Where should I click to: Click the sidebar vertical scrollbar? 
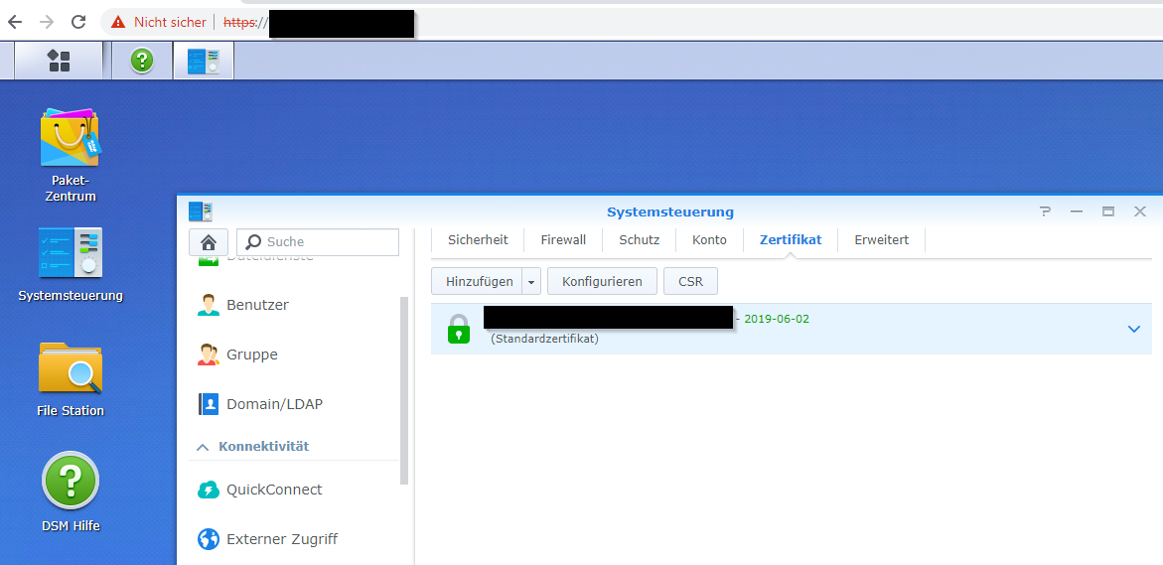pos(404,389)
